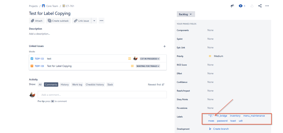Click the Projects breadcrumb link
The height and width of the screenshot is (133, 283).
(x=33, y=6)
